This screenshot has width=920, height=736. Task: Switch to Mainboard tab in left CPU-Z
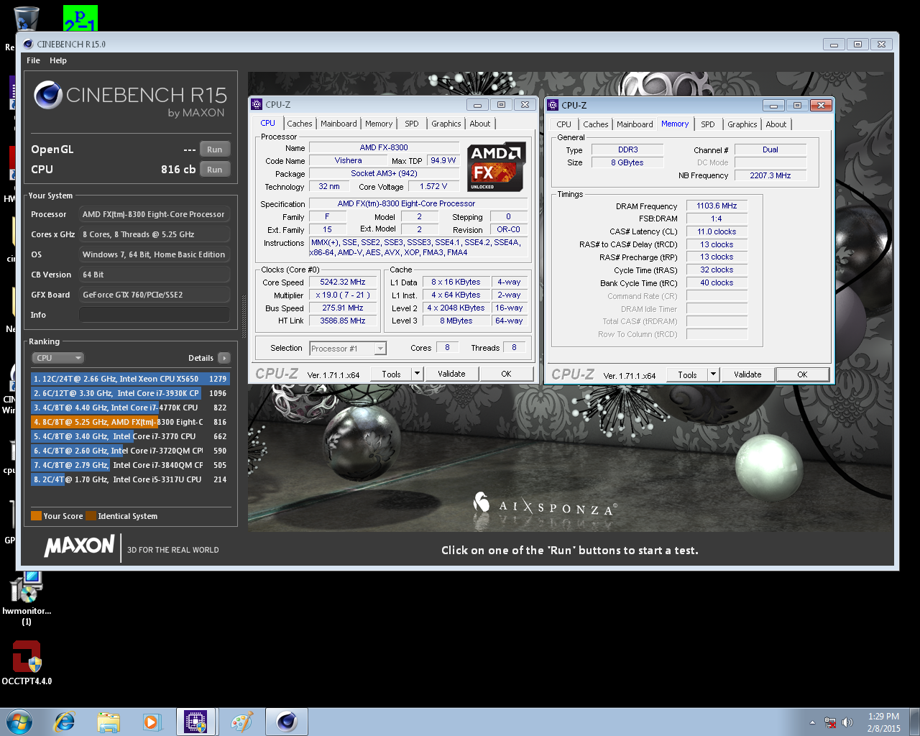(x=339, y=124)
